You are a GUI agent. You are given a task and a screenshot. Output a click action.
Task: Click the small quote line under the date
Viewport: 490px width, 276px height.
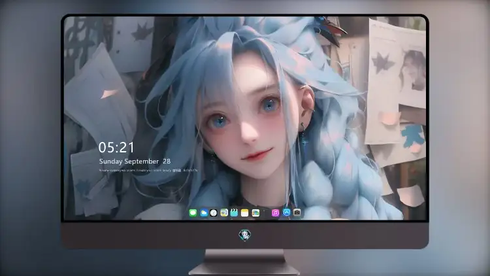(x=148, y=171)
